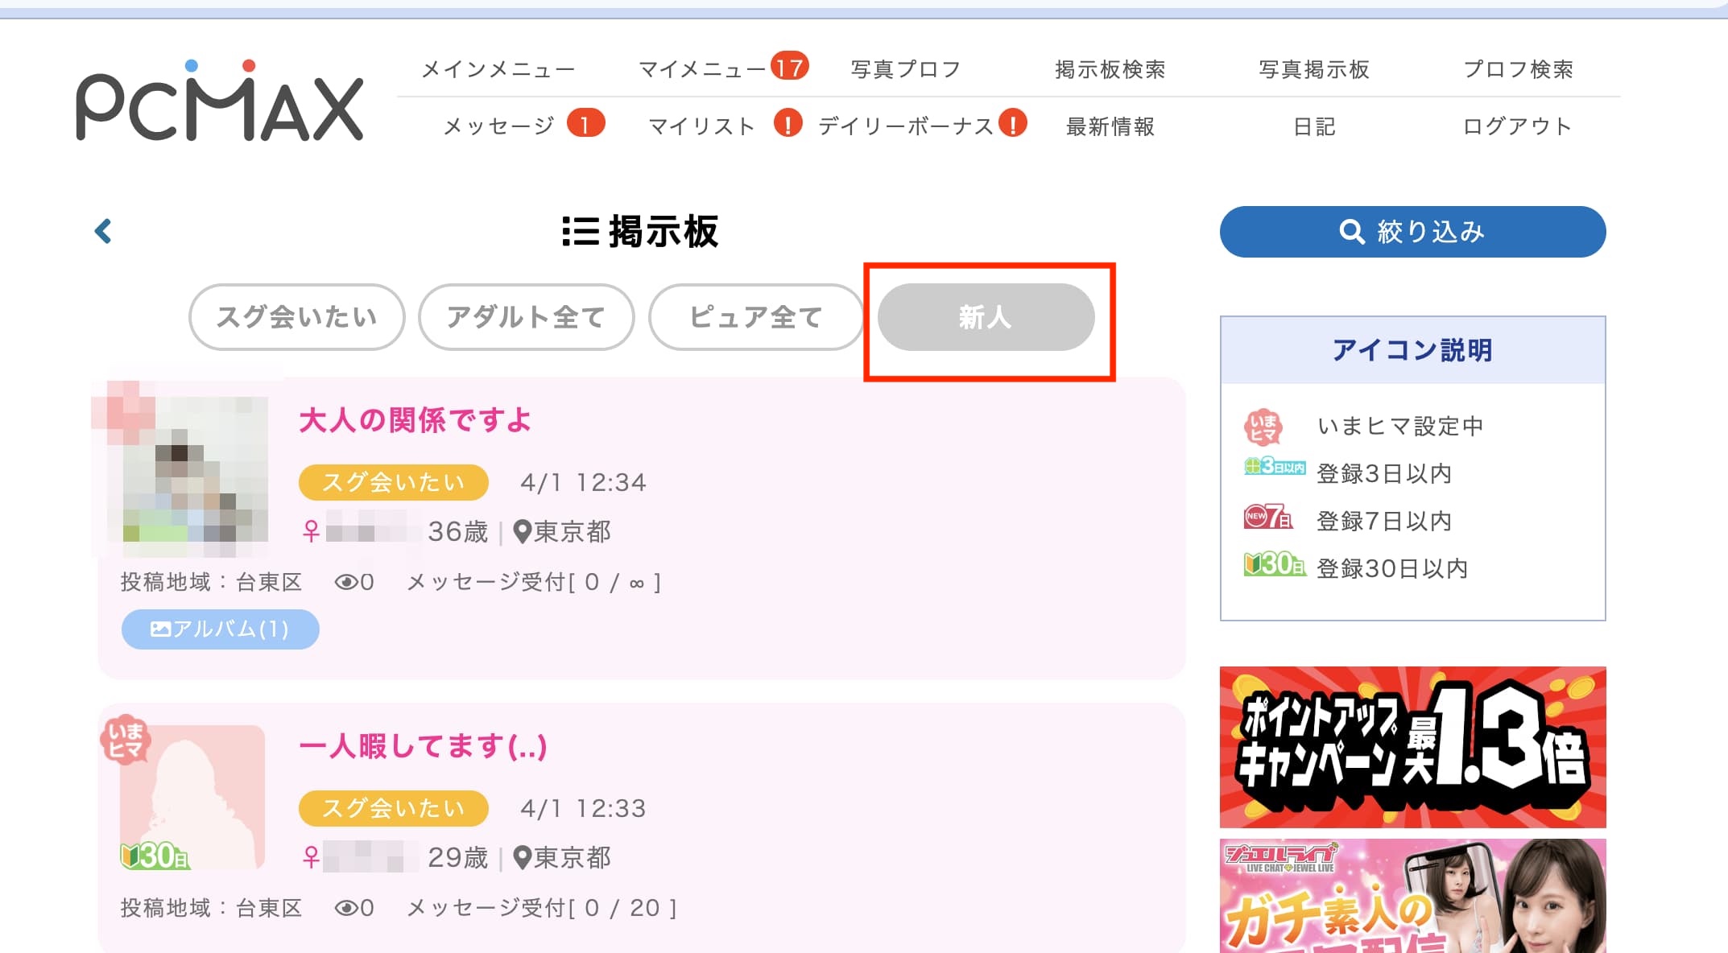Click the alert badge next to デイリーボーナス
Viewport: 1728px width, 953px height.
pyautogui.click(x=1012, y=123)
